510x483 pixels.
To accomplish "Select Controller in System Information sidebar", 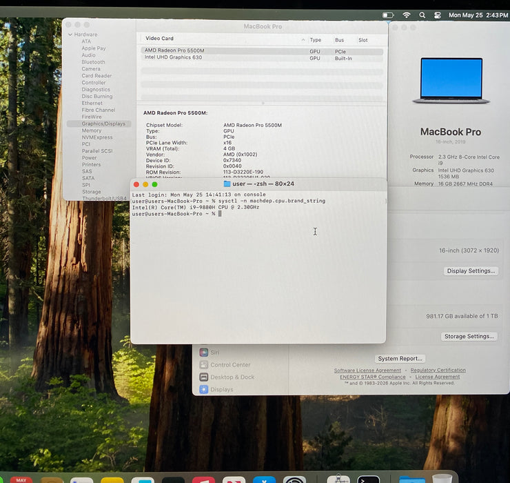I will [x=94, y=82].
